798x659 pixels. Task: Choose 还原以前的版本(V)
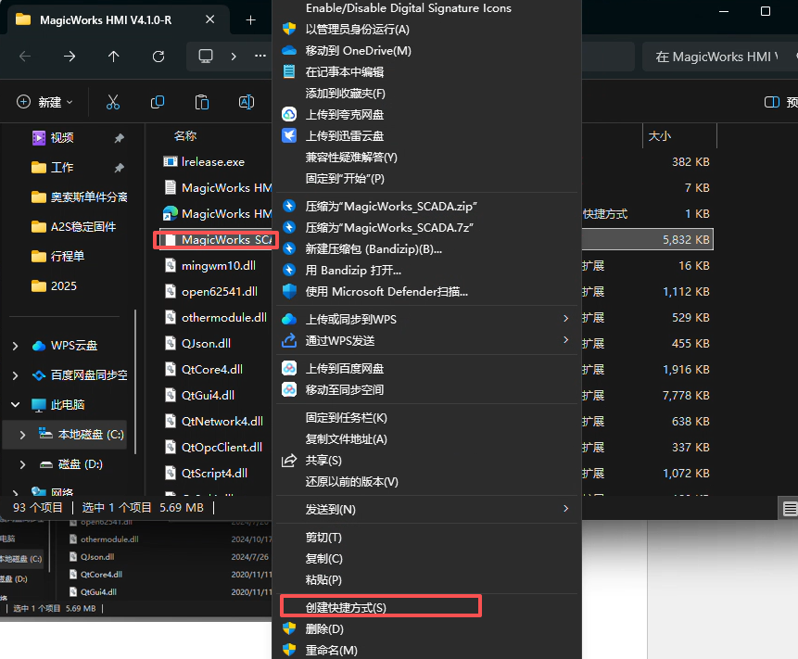(x=426, y=482)
